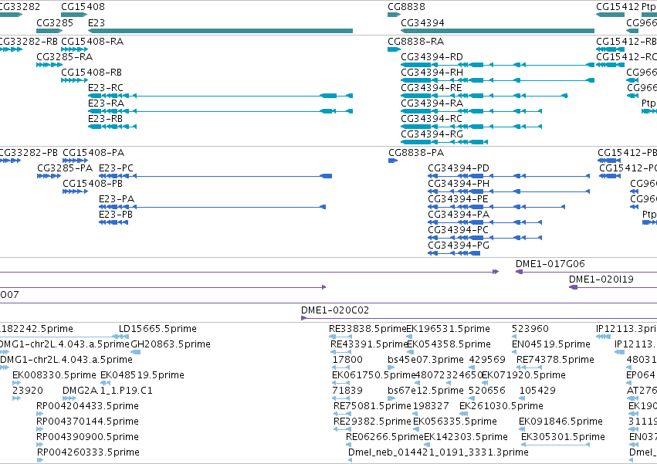657x464 pixels.
Task: Click the RE33838.5prime EST
Action: (x=340, y=337)
